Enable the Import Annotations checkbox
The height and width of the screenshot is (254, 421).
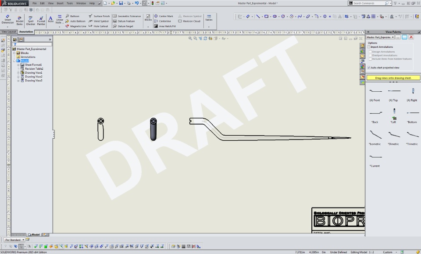[x=369, y=47]
